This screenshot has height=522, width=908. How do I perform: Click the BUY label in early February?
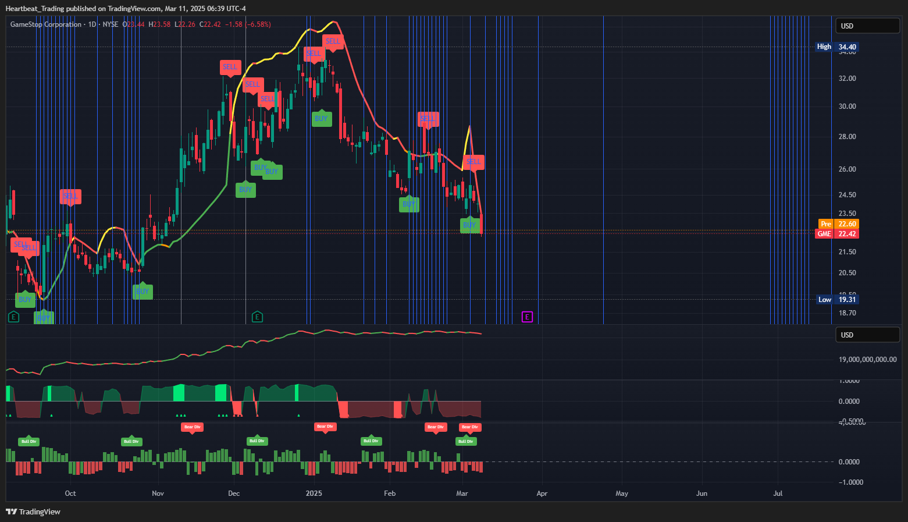[x=409, y=204]
